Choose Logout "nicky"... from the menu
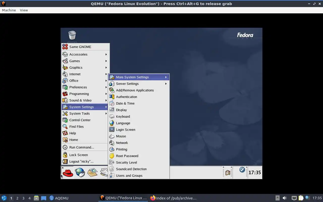Image resolution: width=323 pixels, height=202 pixels. pyautogui.click(x=85, y=161)
